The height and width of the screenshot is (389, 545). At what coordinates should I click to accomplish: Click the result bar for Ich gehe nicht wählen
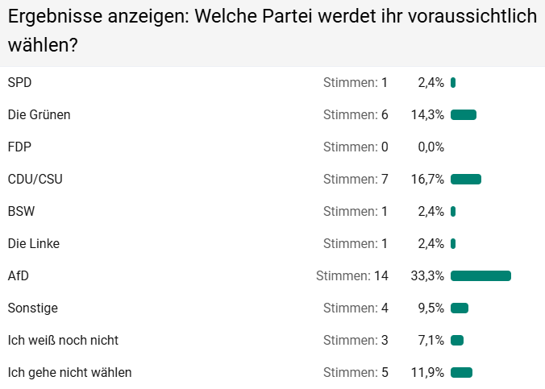[461, 372]
